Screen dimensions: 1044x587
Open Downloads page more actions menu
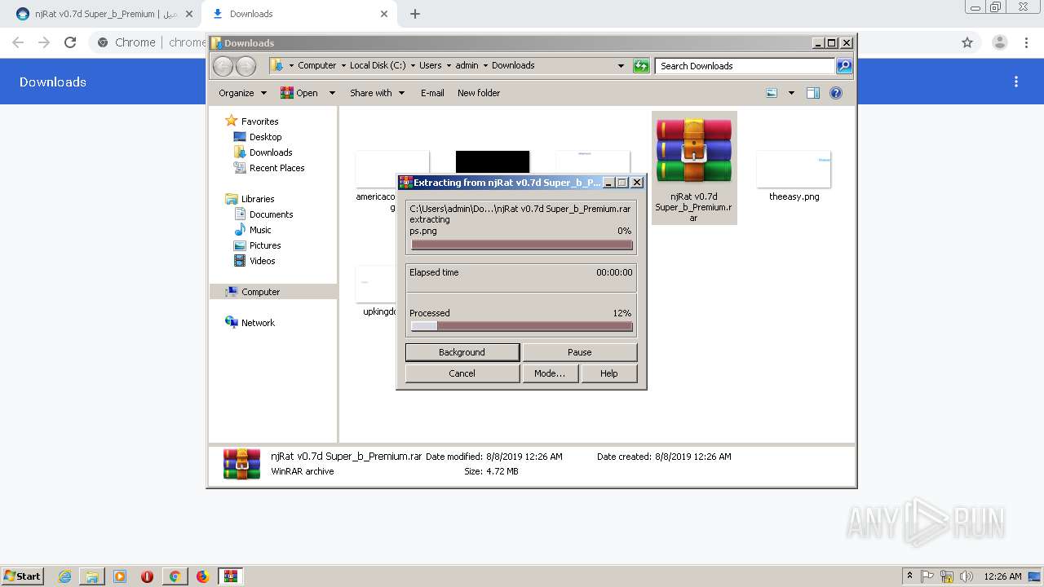pos(1016,82)
